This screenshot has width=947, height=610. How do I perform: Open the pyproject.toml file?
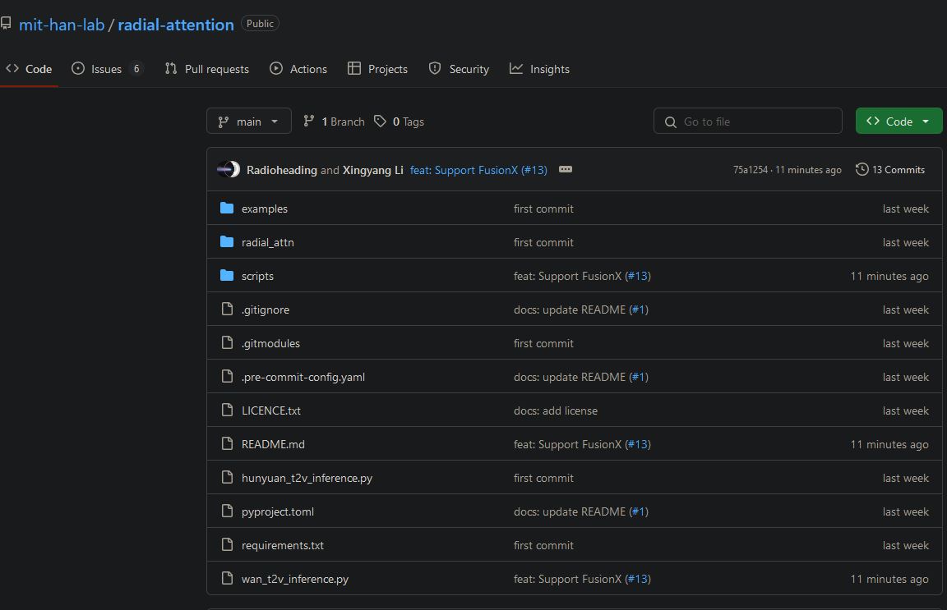point(278,512)
